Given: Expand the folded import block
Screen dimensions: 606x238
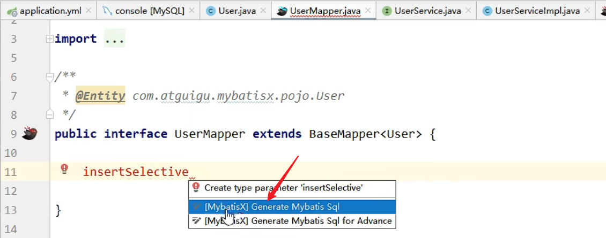Looking at the screenshot, I should (x=49, y=39).
